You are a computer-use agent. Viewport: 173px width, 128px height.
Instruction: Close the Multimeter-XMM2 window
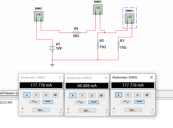tap(152, 78)
